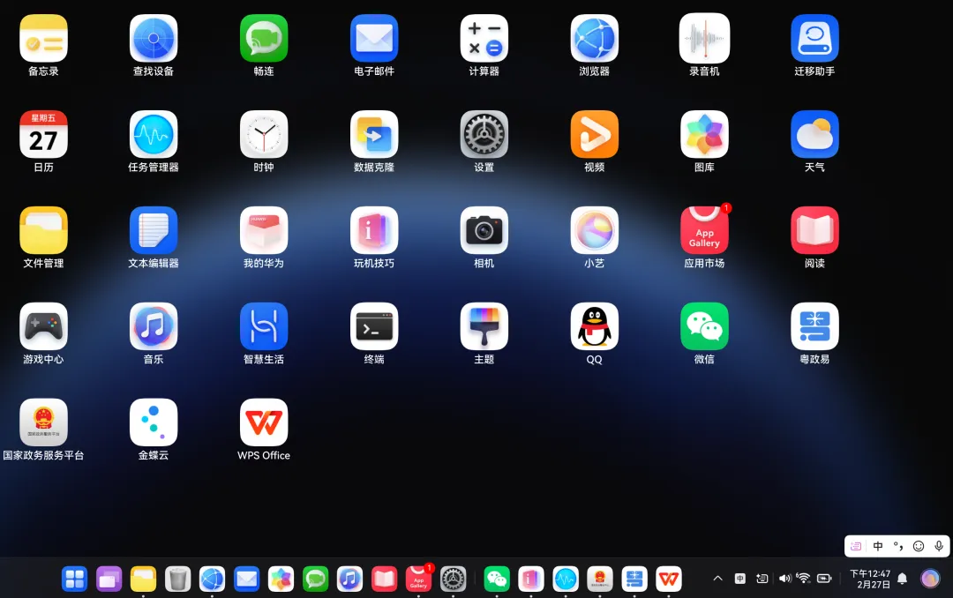This screenshot has height=598, width=953.
Task: Open 微信 desktop icon
Action: coord(704,326)
